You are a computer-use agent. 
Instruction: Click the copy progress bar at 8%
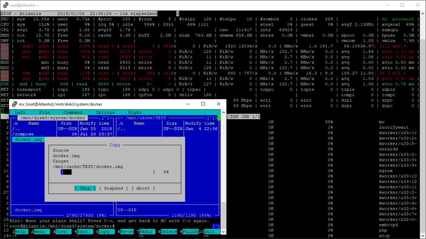(x=108, y=172)
